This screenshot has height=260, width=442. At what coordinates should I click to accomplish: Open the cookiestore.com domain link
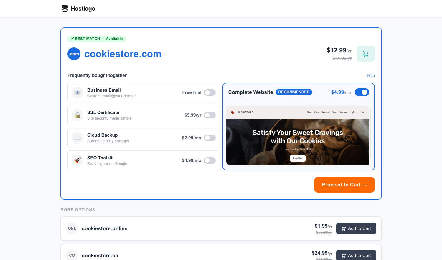[123, 54]
